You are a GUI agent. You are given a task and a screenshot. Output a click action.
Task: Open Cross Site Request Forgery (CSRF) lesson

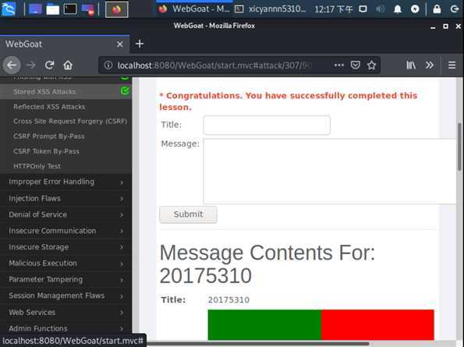pos(70,122)
